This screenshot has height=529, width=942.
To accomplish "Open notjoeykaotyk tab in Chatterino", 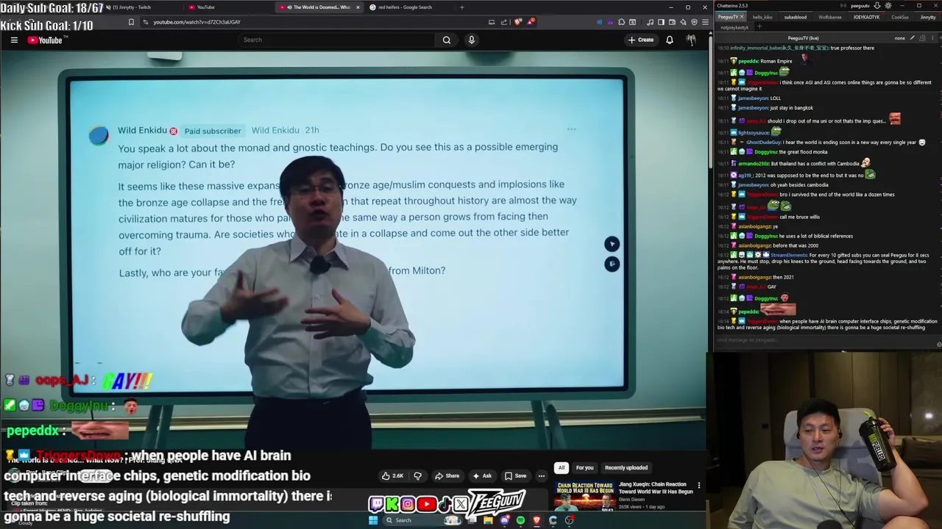I will click(x=734, y=27).
